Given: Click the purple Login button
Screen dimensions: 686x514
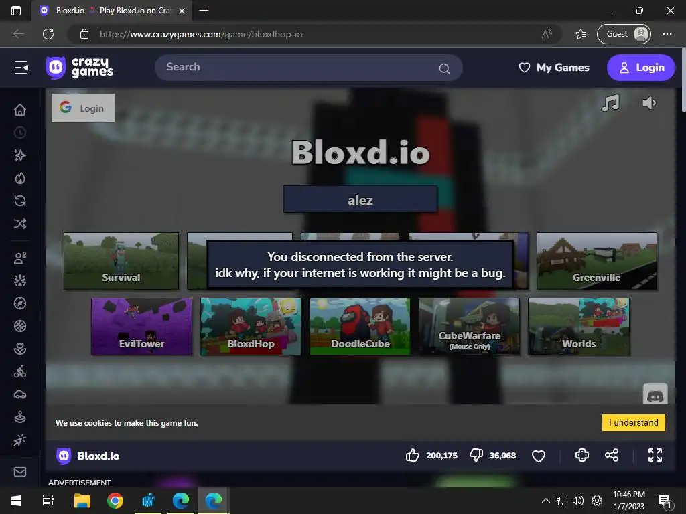Looking at the screenshot, I should pos(641,68).
